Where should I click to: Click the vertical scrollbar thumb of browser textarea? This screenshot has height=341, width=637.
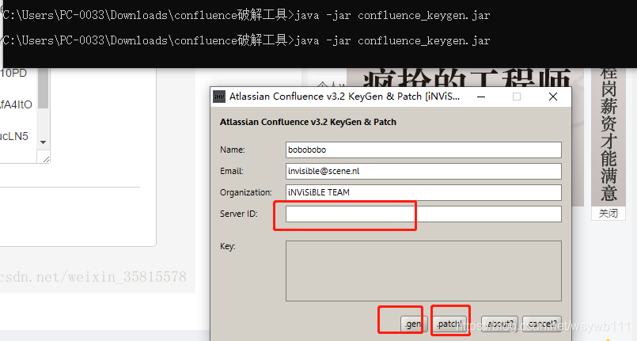pos(43,89)
